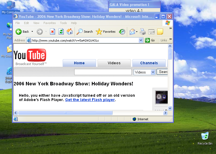This screenshot has height=154, width=216.
Task: Click the green Go button
Action: [x=150, y=40]
